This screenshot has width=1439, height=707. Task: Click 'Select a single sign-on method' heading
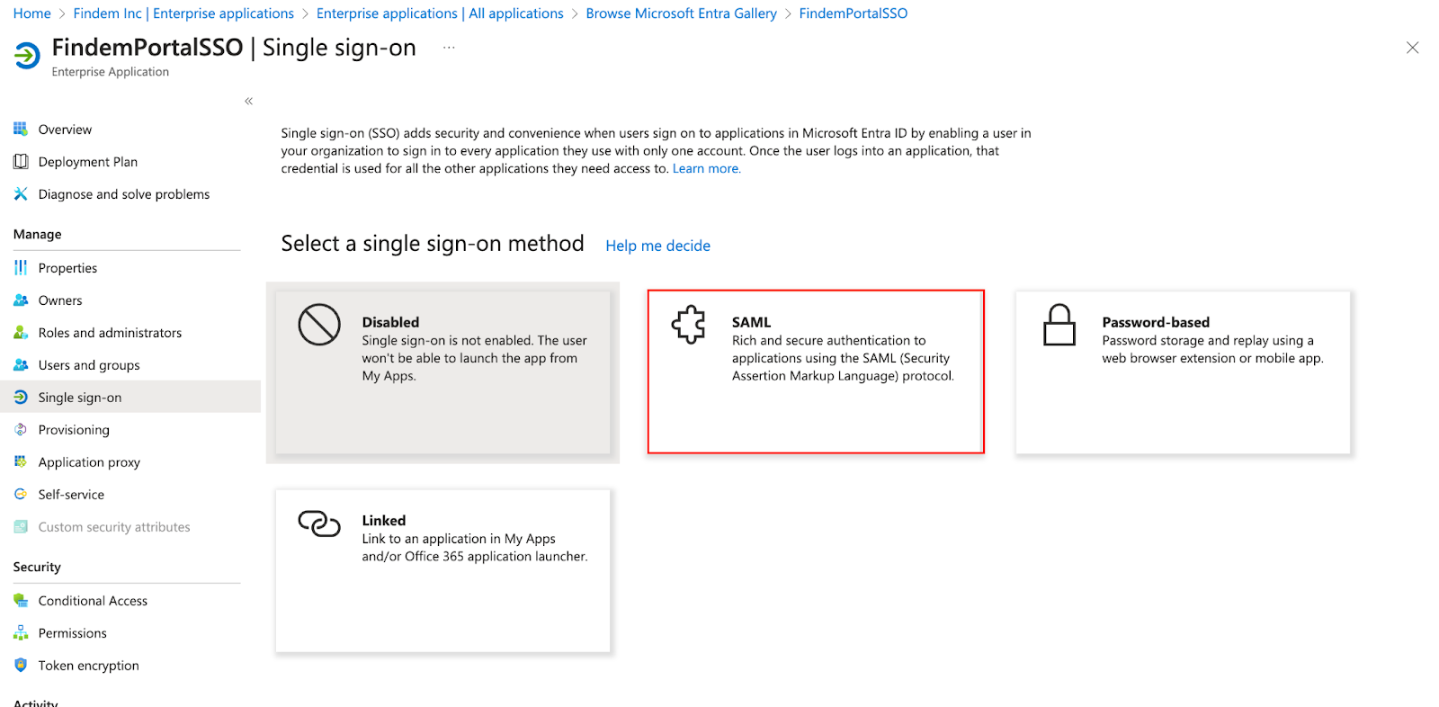tap(433, 244)
